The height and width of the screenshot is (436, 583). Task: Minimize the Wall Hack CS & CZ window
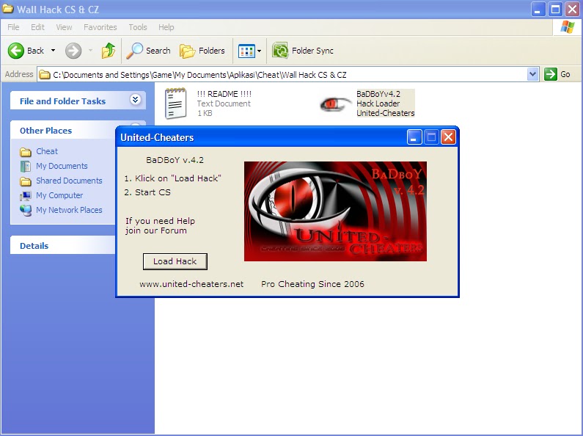point(538,10)
